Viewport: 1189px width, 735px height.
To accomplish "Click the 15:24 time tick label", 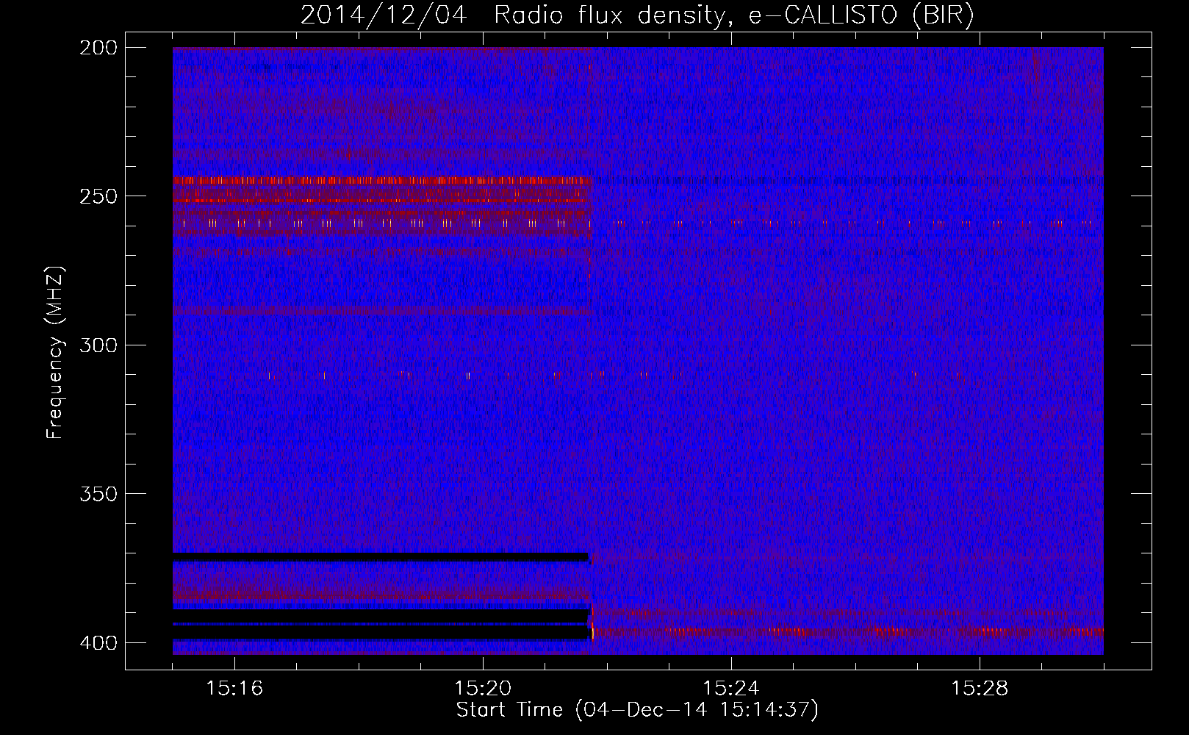I will (731, 689).
